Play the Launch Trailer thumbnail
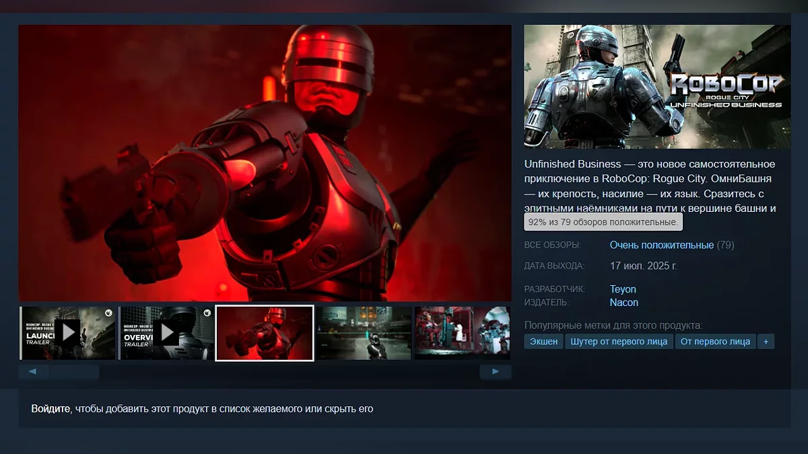 coord(67,333)
